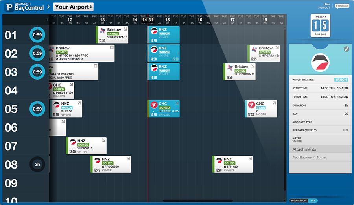The width and height of the screenshot is (354, 205).
Task: Click arrow icon on CHC TRNG 17:30 card
Action: point(274,103)
